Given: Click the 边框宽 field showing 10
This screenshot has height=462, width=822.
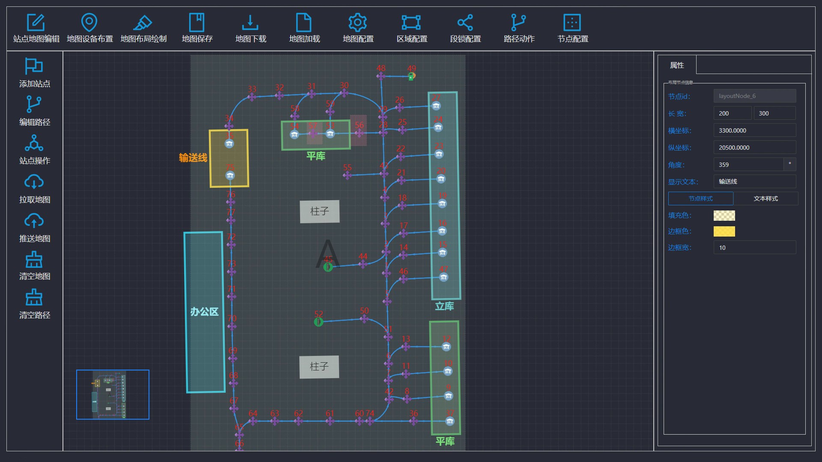Looking at the screenshot, I should pos(755,248).
